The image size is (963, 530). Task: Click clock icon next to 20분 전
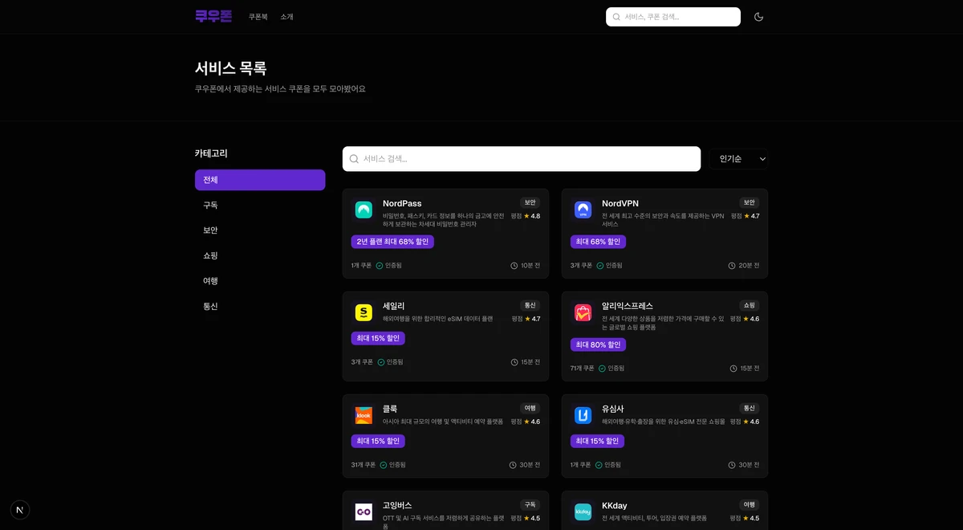pos(732,266)
